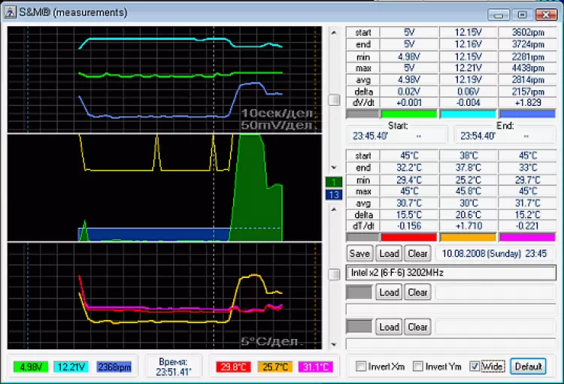Uncheck the Wide checkbox

point(475,367)
